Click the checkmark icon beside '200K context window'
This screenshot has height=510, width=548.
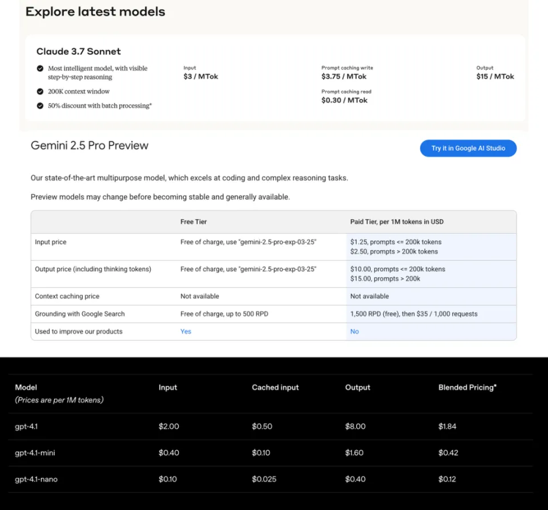point(40,91)
